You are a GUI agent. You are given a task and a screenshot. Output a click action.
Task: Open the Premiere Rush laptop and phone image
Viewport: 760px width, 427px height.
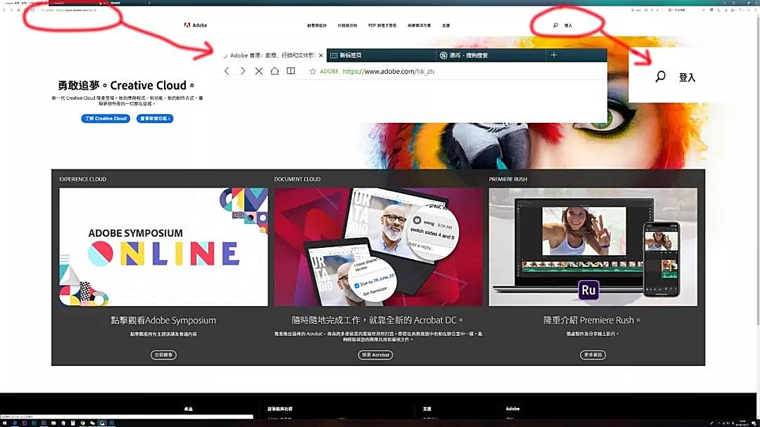[593, 247]
